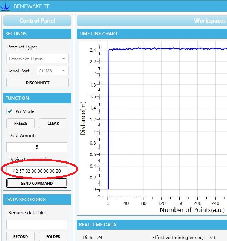The image size is (227, 241).
Task: Open the data FOLDER button
Action: 53,236
